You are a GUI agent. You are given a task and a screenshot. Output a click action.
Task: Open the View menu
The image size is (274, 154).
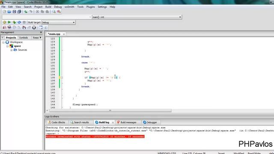coord(18,7)
